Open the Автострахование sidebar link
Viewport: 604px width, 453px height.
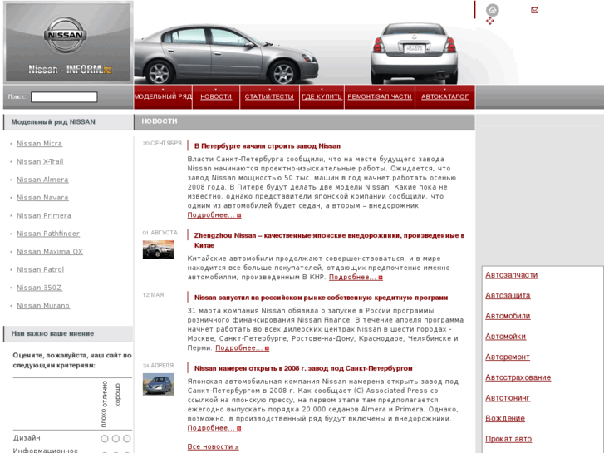pyautogui.click(x=518, y=377)
